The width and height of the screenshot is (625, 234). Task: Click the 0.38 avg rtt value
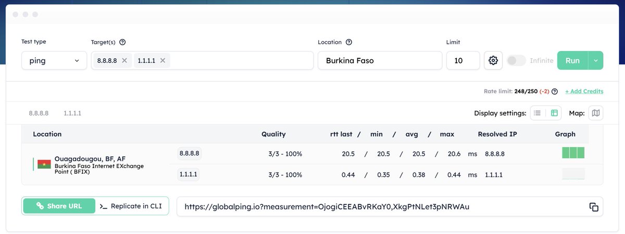coord(418,175)
